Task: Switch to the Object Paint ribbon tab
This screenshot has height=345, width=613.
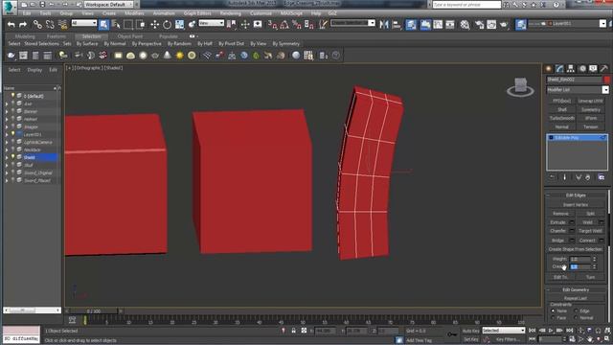Action: point(130,36)
